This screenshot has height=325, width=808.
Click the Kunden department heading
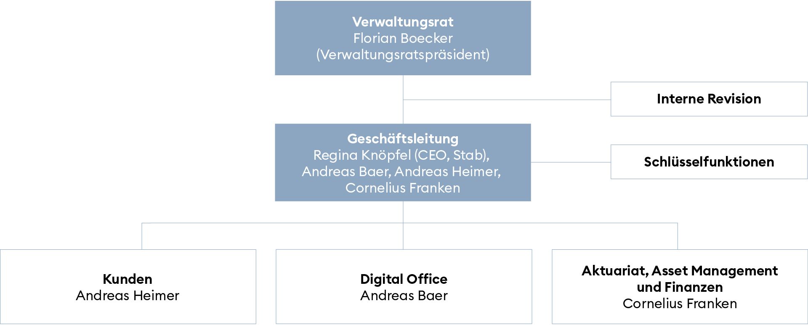click(x=128, y=279)
